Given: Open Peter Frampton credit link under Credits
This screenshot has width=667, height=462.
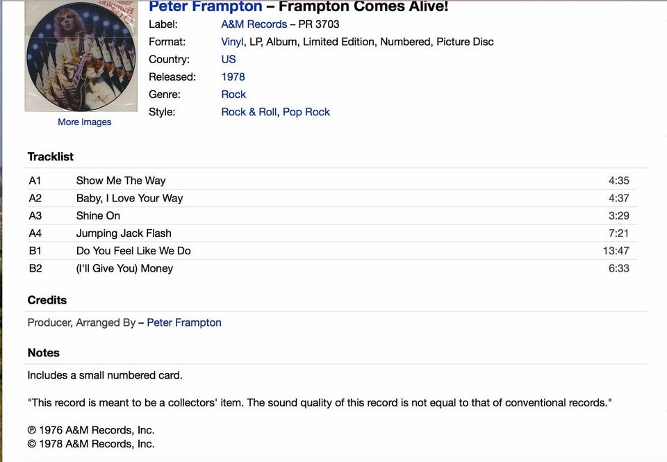Looking at the screenshot, I should click(x=184, y=322).
